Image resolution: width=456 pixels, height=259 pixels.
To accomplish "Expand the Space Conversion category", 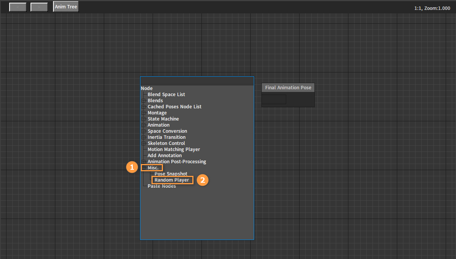I will 143,131.
